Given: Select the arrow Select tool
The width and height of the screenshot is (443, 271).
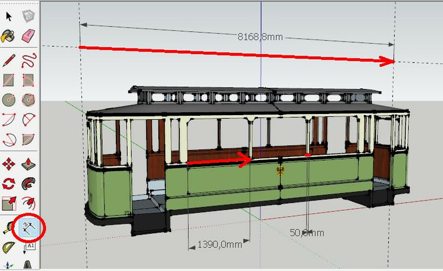Looking at the screenshot, I should click(9, 17).
